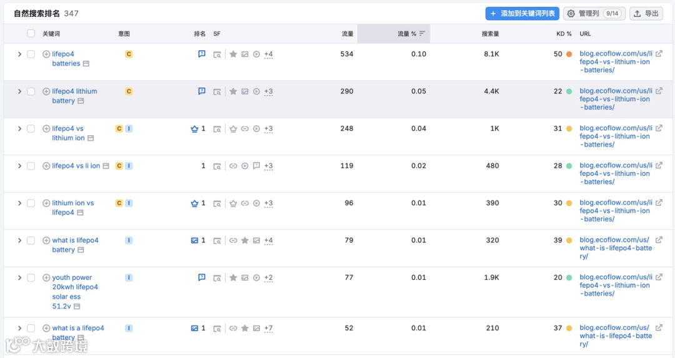Open SERP view icon for 'lifepo4 lithium battery'
Screen dimensions: 675x358
217,92
